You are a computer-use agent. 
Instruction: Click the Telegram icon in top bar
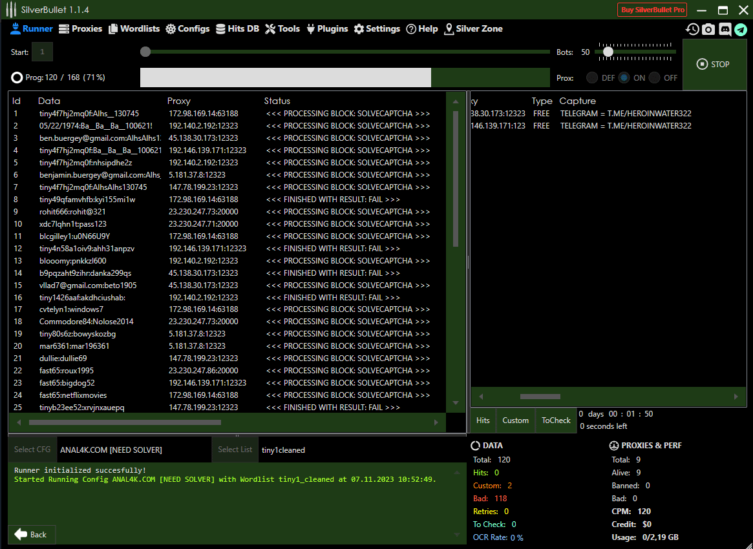pos(740,29)
